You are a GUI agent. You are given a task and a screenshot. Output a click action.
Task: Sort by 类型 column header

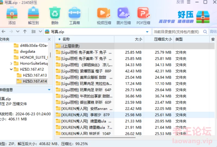[x=192, y=39]
